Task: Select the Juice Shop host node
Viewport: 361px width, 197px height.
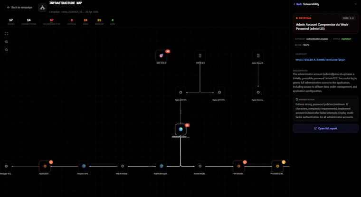Action: [x=258, y=56]
